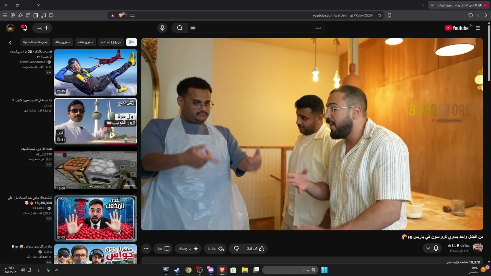Open the Brave main menu (hamburger)
This screenshot has width=491, height=276.
coord(5,15)
